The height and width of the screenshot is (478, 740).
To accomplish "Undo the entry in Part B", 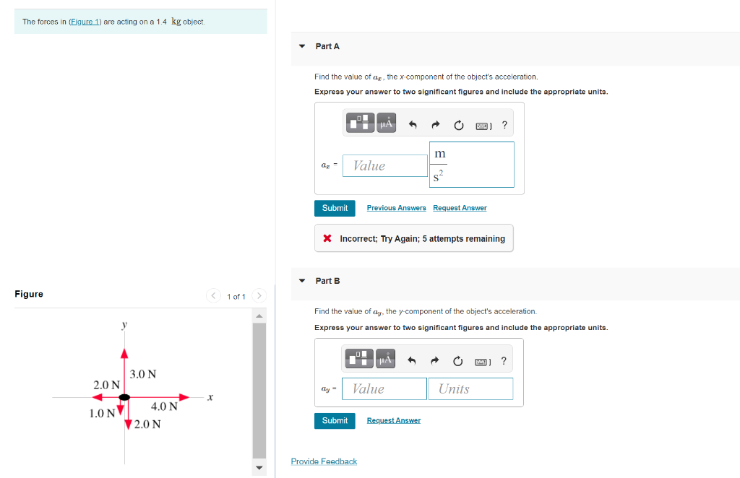I will 411,361.
